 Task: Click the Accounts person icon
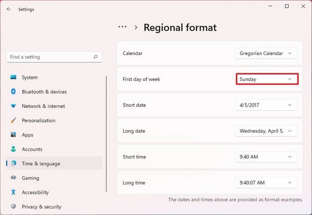(13, 149)
